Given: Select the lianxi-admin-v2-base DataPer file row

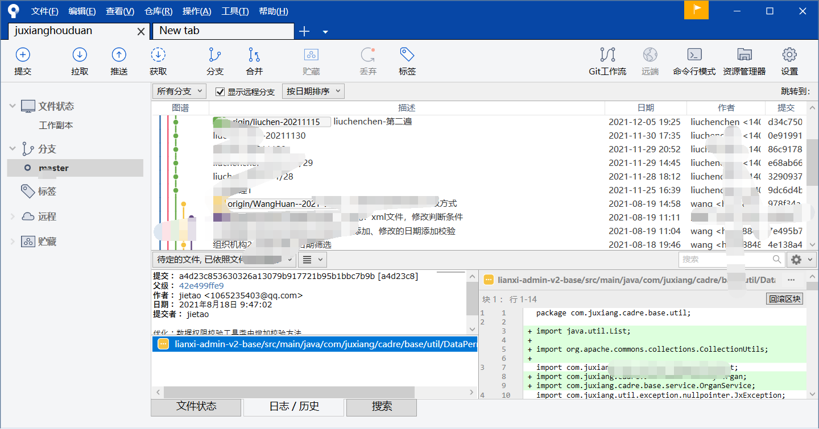Looking at the screenshot, I should point(315,344).
